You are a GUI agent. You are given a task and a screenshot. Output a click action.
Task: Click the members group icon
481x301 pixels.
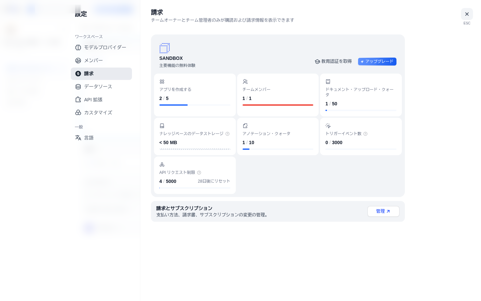78,61
